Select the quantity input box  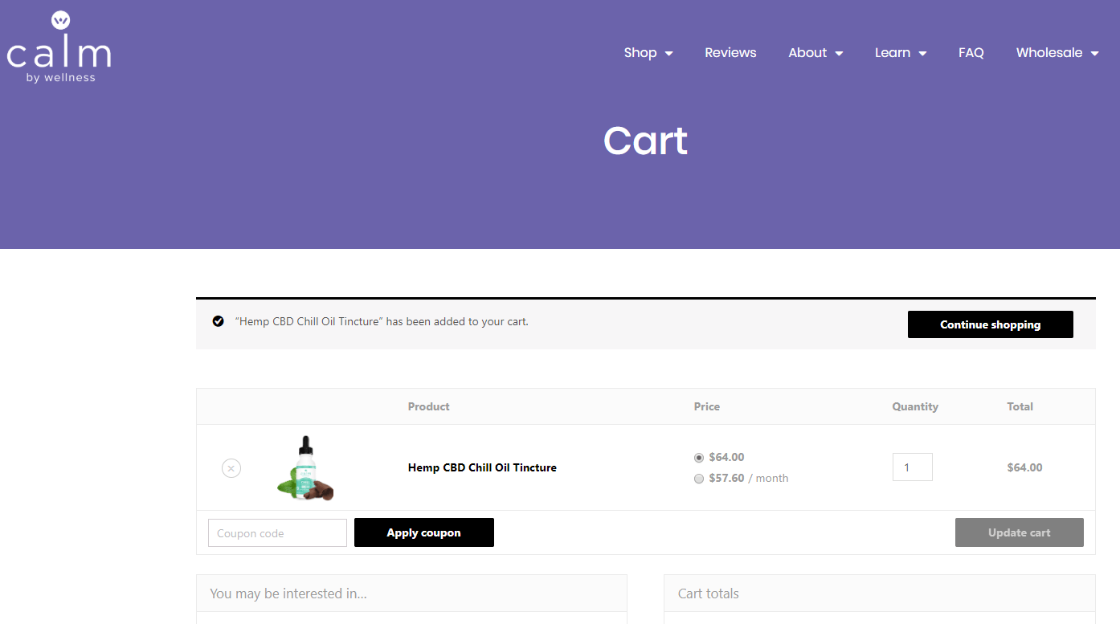click(913, 467)
